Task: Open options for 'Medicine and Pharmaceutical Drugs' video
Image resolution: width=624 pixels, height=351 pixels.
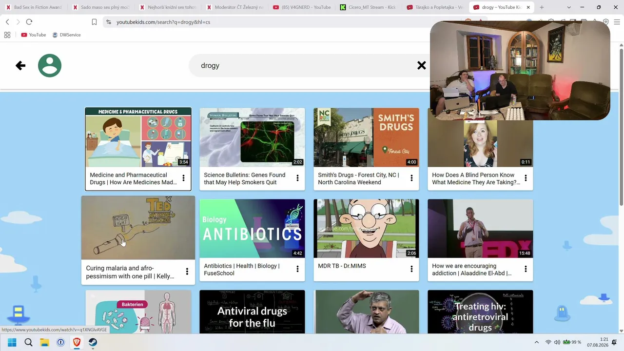Action: (183, 178)
